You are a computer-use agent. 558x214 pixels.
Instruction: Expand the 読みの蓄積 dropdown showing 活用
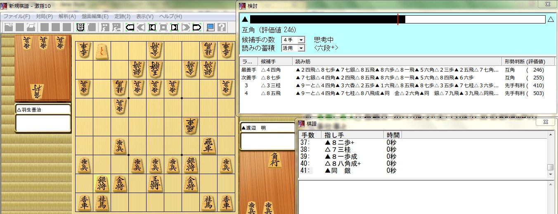pos(301,48)
